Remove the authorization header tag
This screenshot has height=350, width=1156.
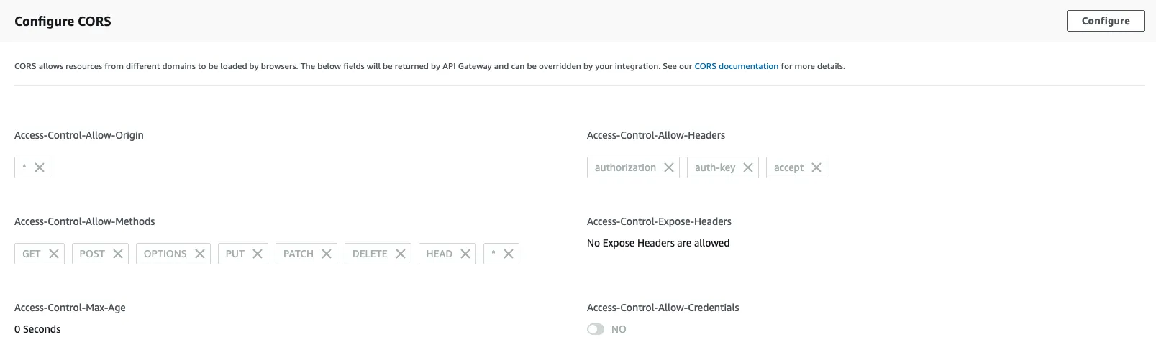(x=669, y=167)
